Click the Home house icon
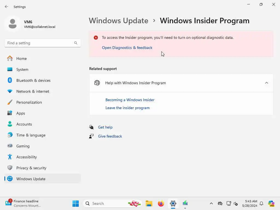This screenshot has height=210, width=280. 10,59
